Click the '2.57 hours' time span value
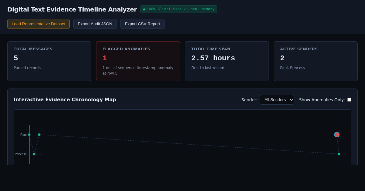 (x=213, y=58)
